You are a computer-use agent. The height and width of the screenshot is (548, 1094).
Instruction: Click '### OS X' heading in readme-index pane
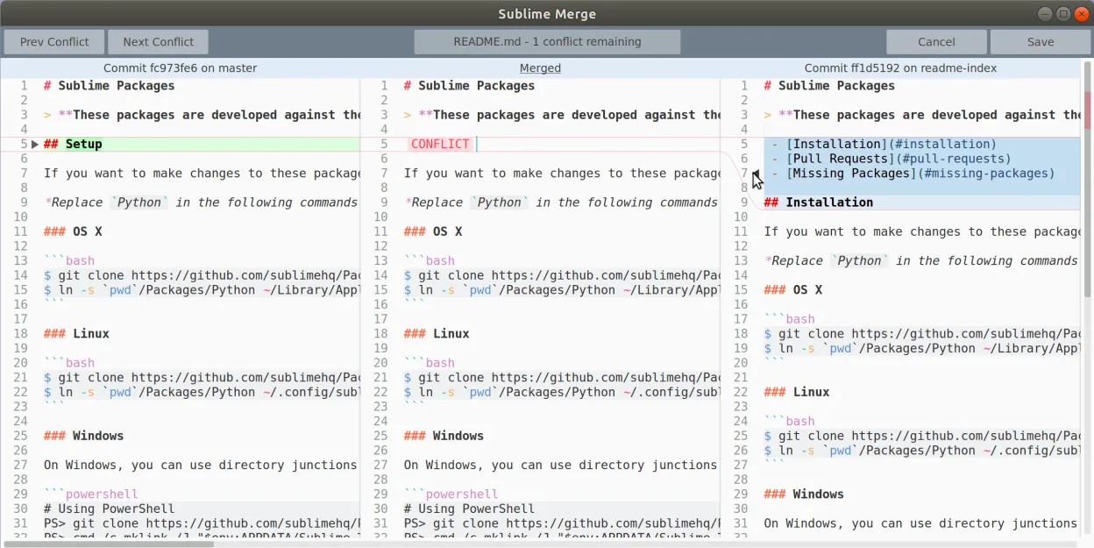point(793,290)
